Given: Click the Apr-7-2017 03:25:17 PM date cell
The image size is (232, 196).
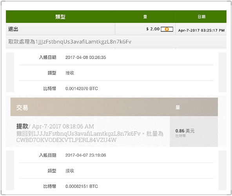Looking at the screenshot, I should click(201, 30).
